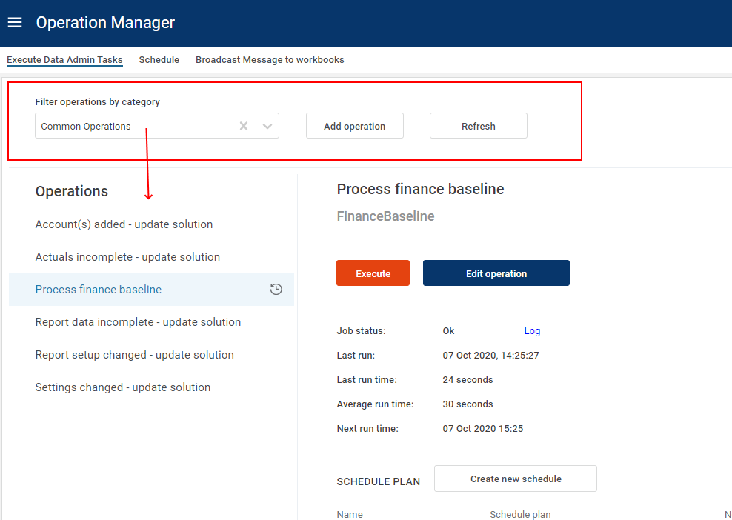Select Settings changed - update solution
The width and height of the screenshot is (732, 520).
[123, 387]
